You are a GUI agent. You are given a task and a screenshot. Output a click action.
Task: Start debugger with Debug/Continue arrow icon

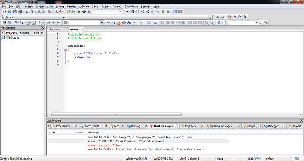pyautogui.click(x=127, y=11)
